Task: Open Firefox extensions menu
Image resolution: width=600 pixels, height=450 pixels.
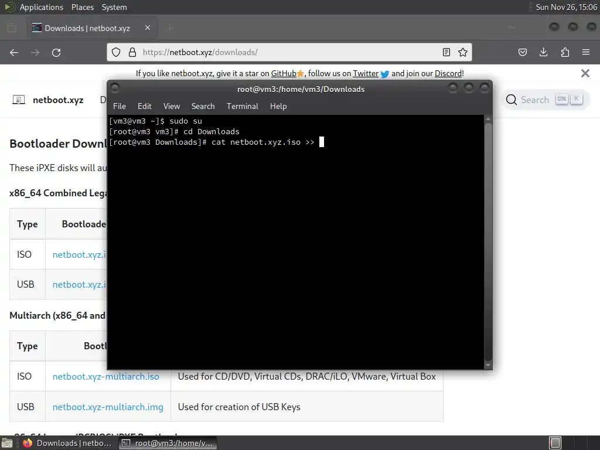Action: pos(565,52)
